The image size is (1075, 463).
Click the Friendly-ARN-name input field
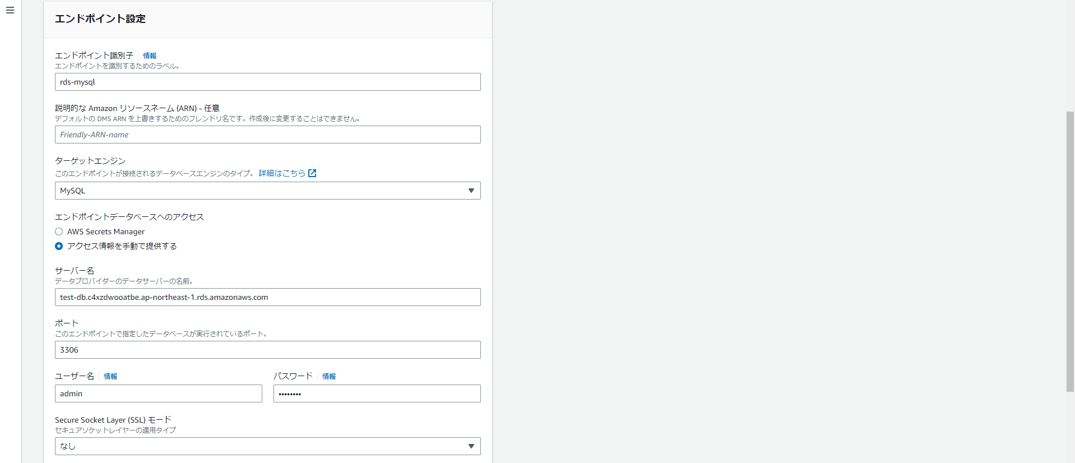click(268, 135)
